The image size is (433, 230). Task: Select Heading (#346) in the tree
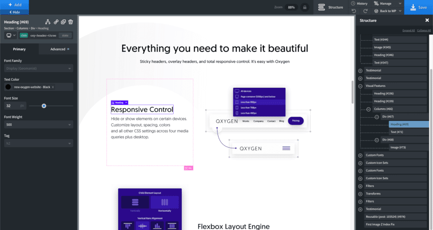point(399,55)
